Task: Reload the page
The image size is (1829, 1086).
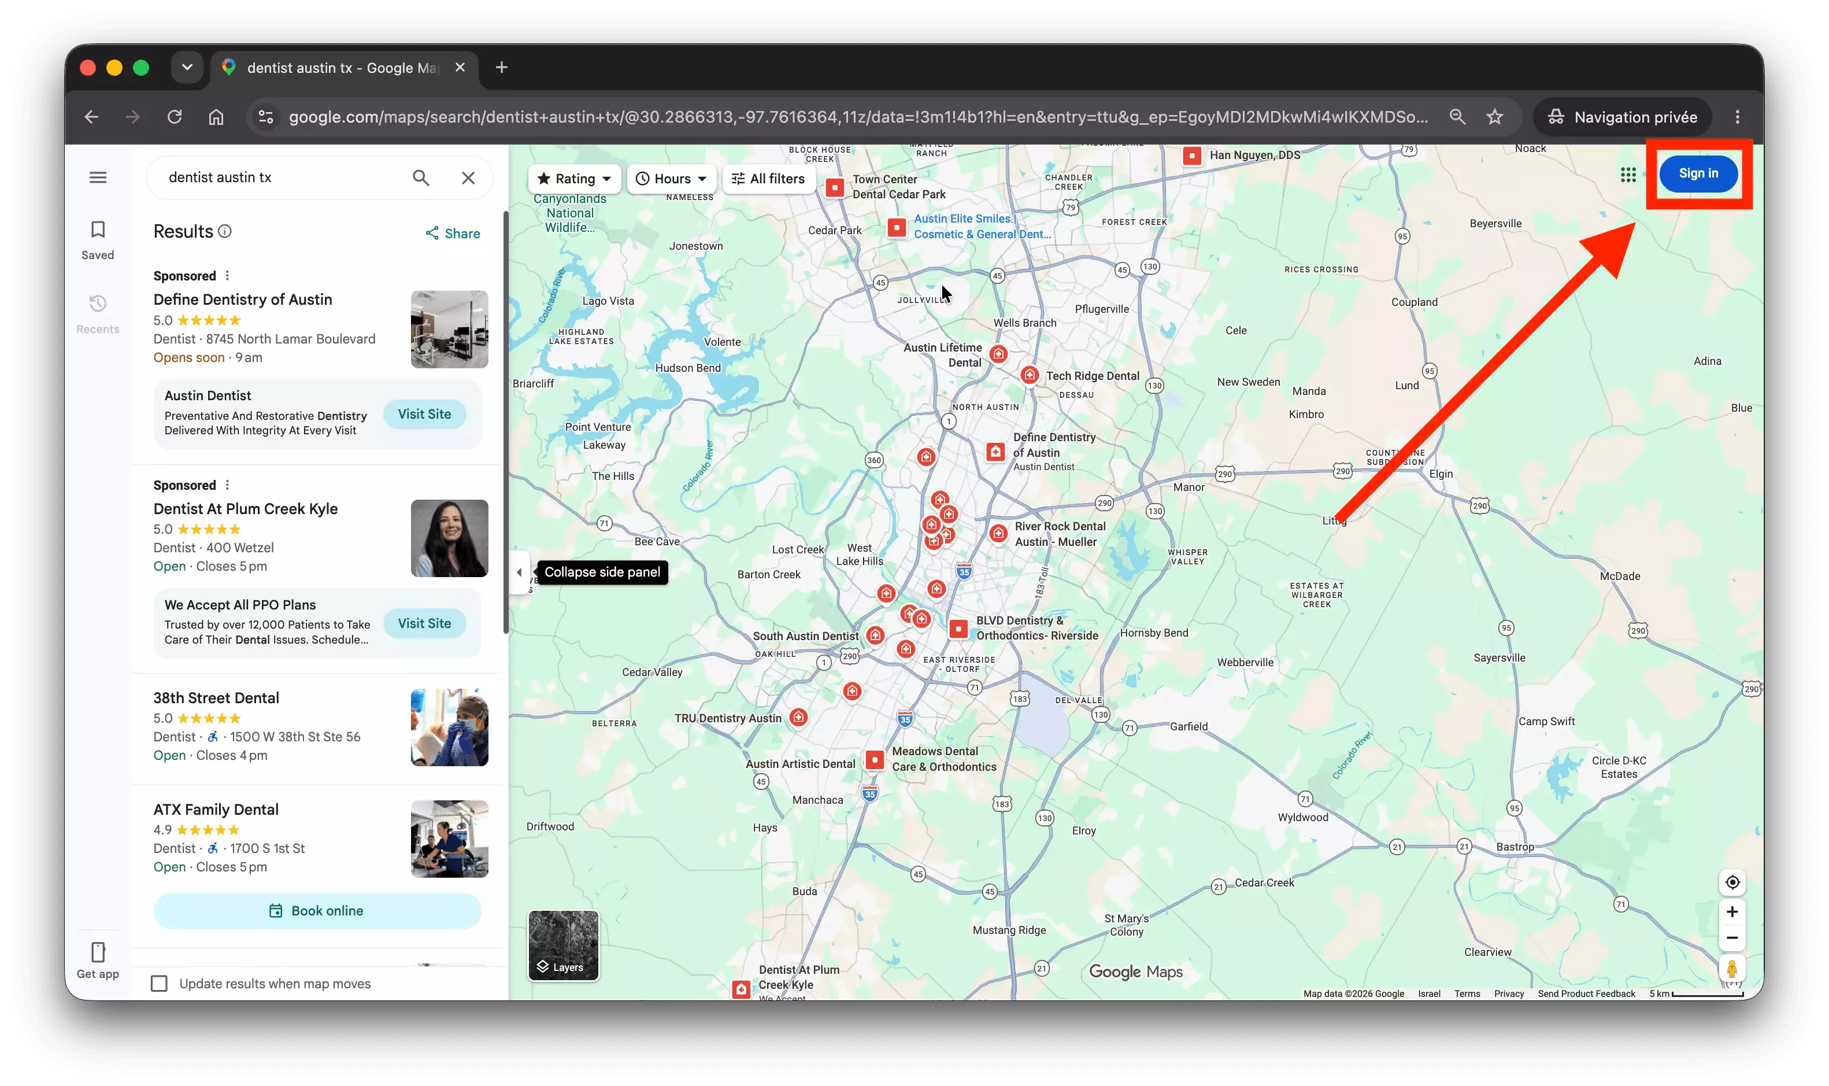Action: 174,117
